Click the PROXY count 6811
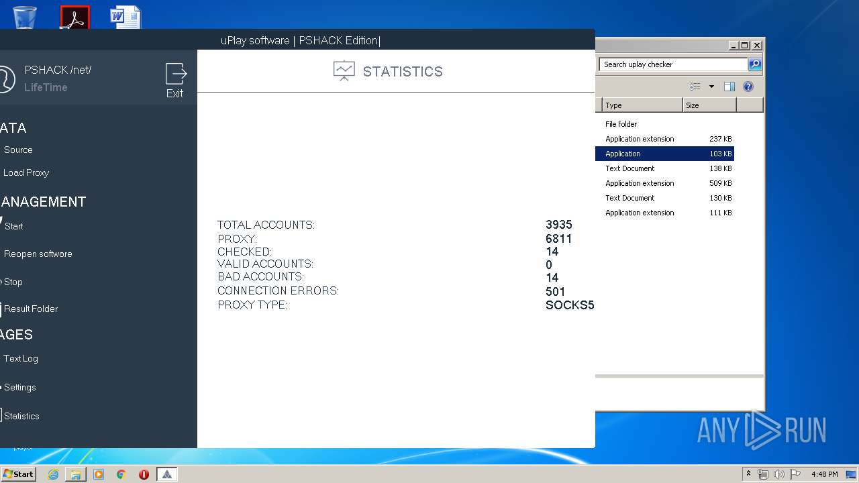The image size is (859, 483). tap(559, 239)
